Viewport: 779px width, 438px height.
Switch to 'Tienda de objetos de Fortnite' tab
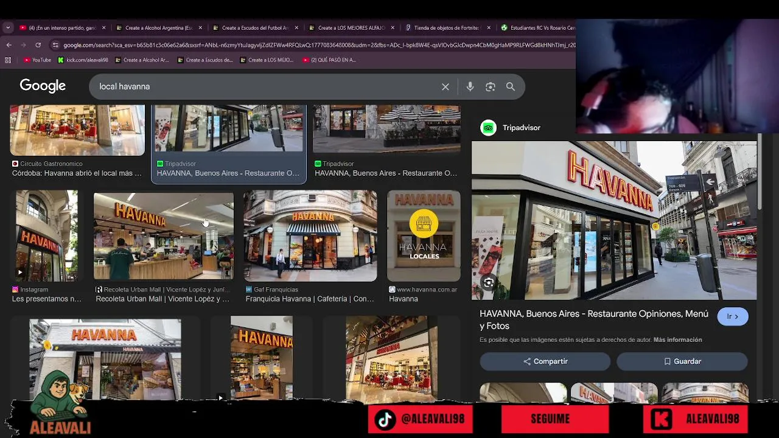(x=443, y=28)
